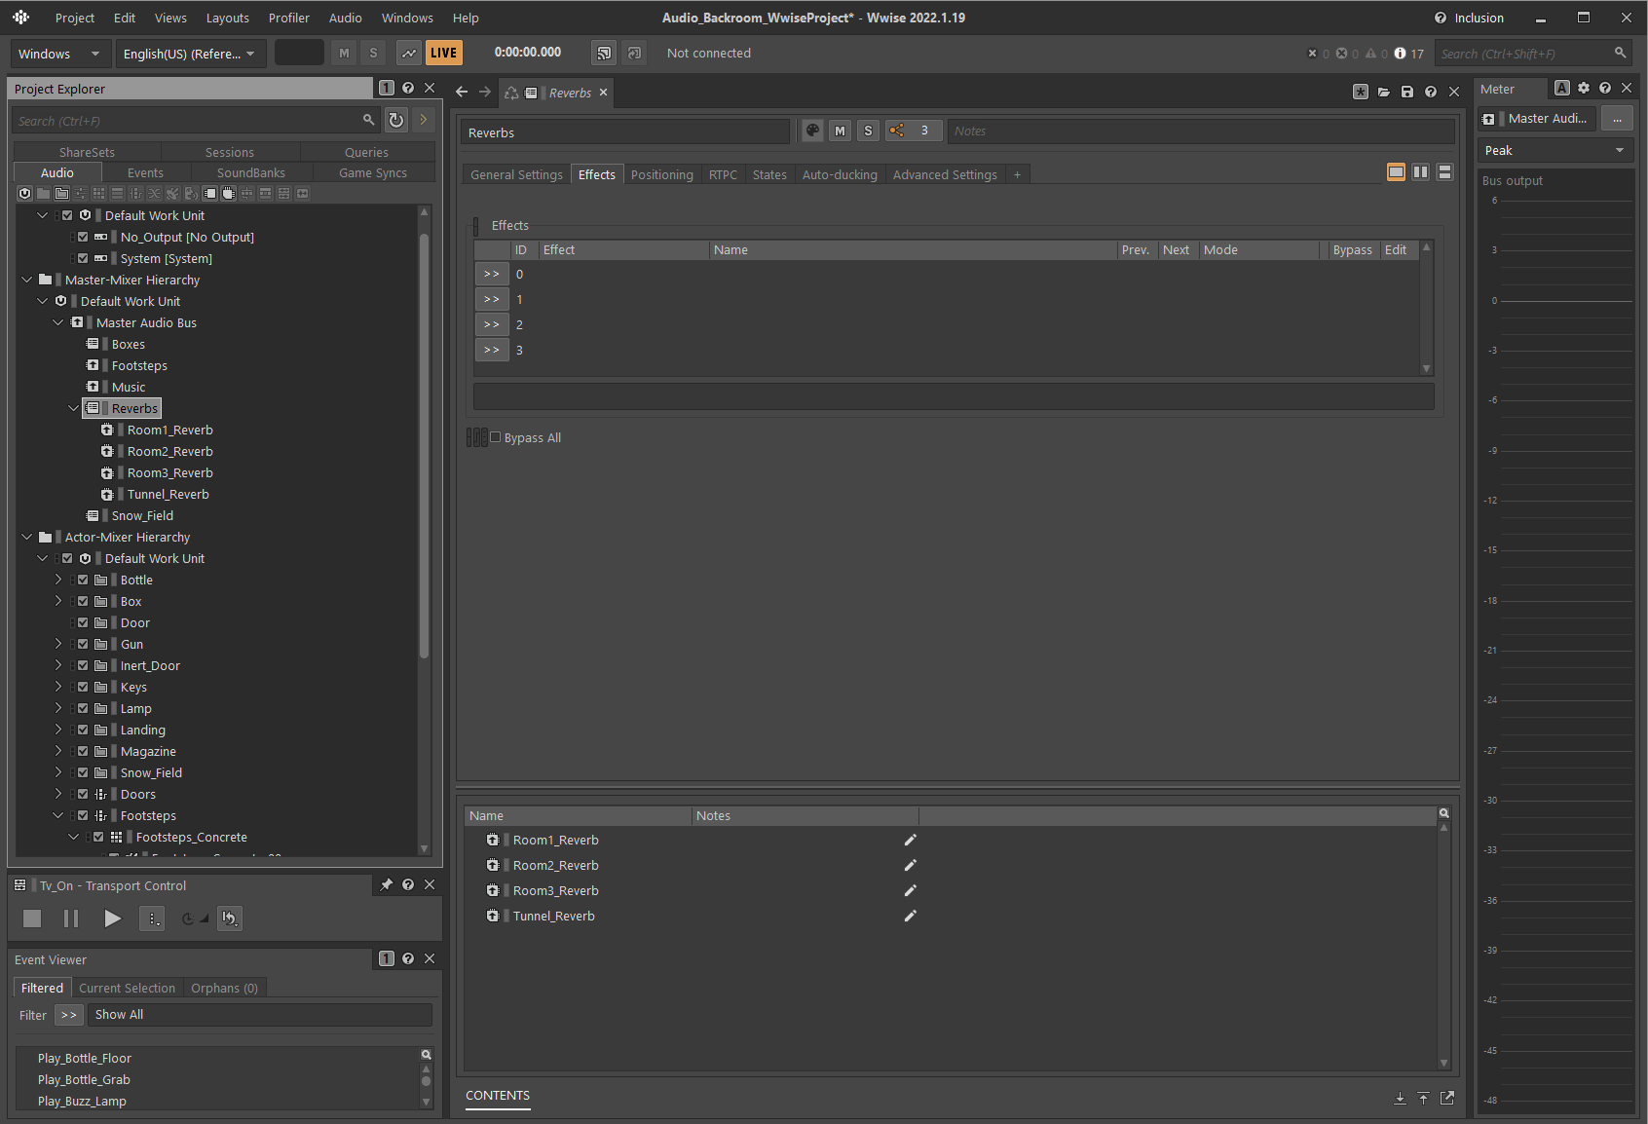The image size is (1648, 1124).
Task: Toggle the No_Output device checkbox
Action: [x=83, y=238]
